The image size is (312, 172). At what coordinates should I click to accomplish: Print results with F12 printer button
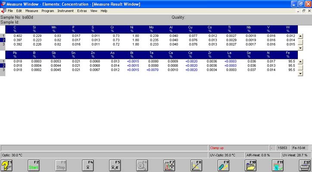point(305,165)
